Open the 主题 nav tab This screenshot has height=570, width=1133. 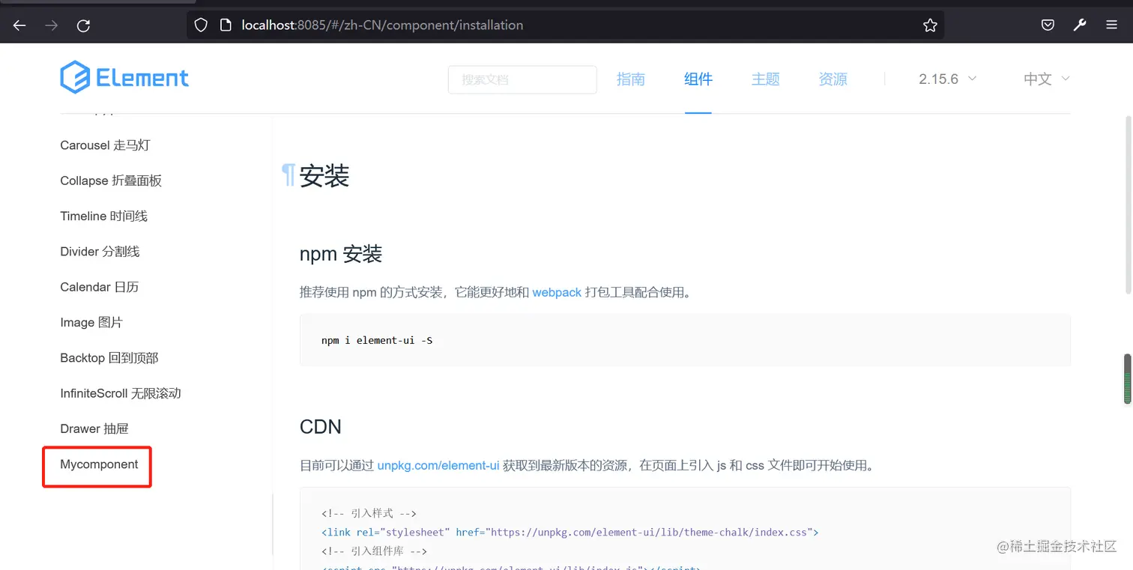(x=766, y=79)
